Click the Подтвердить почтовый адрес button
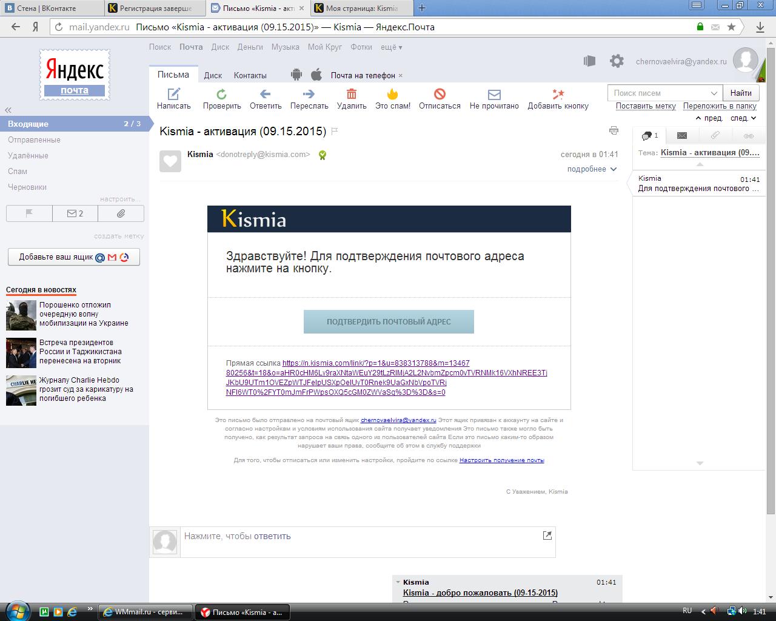The width and height of the screenshot is (776, 621). pyautogui.click(x=389, y=321)
